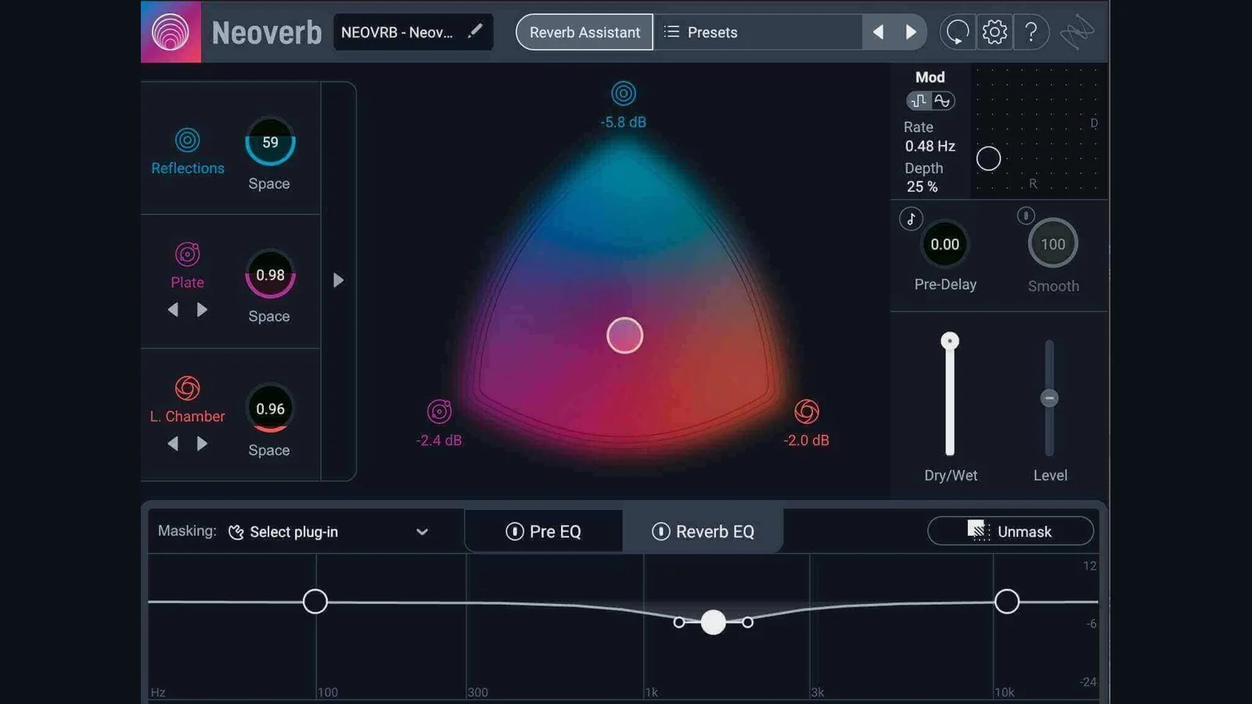Expand the advanced engine panel arrow

click(x=338, y=280)
